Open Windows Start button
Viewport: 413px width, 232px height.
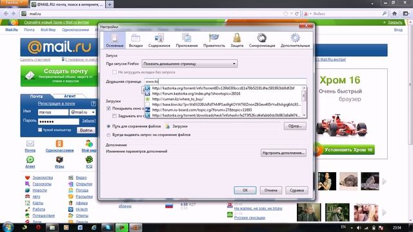pyautogui.click(x=8, y=227)
